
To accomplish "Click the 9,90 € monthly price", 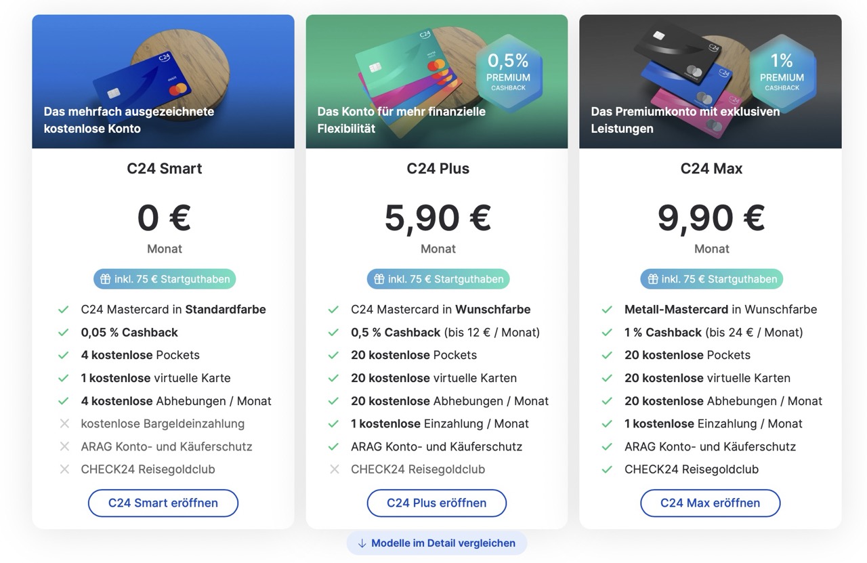I will click(x=711, y=218).
